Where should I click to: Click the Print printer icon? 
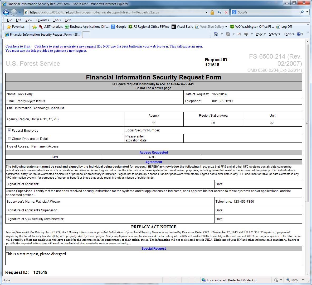click(x=246, y=34)
